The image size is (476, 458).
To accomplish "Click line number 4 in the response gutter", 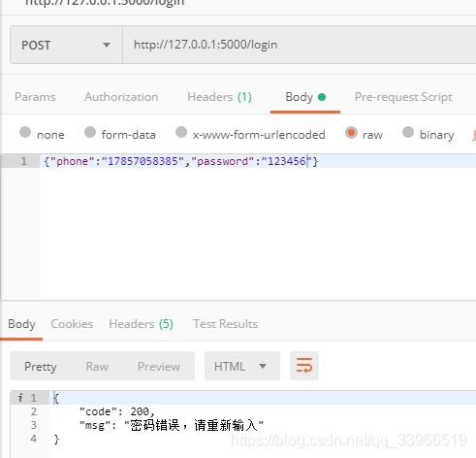I will pyautogui.click(x=34, y=439).
